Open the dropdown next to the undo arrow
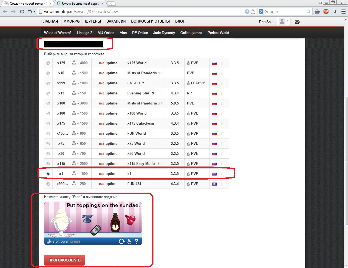 point(34,12)
